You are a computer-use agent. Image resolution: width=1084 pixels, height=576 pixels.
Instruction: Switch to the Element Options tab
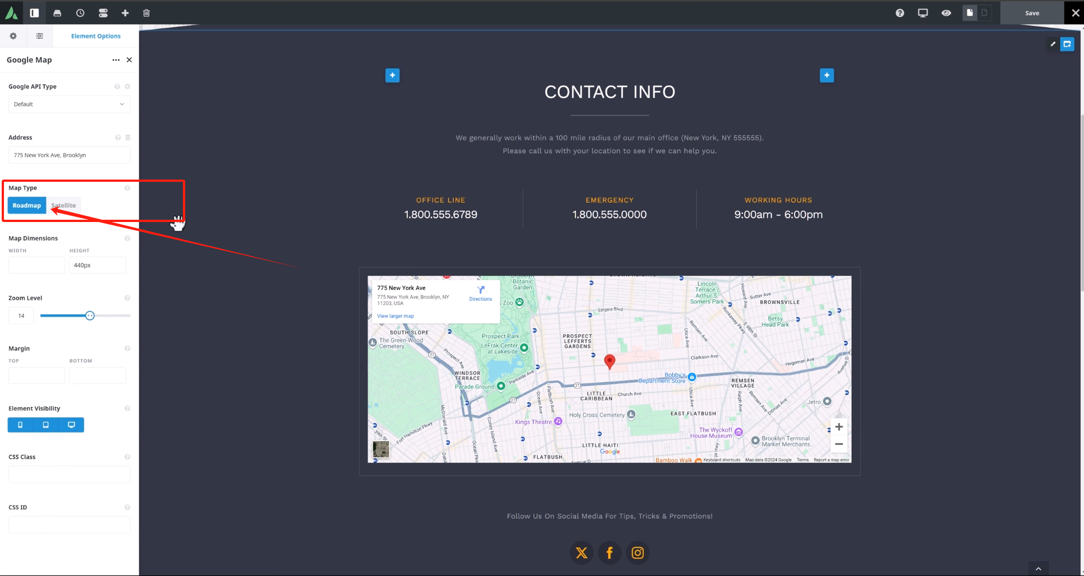pos(96,36)
